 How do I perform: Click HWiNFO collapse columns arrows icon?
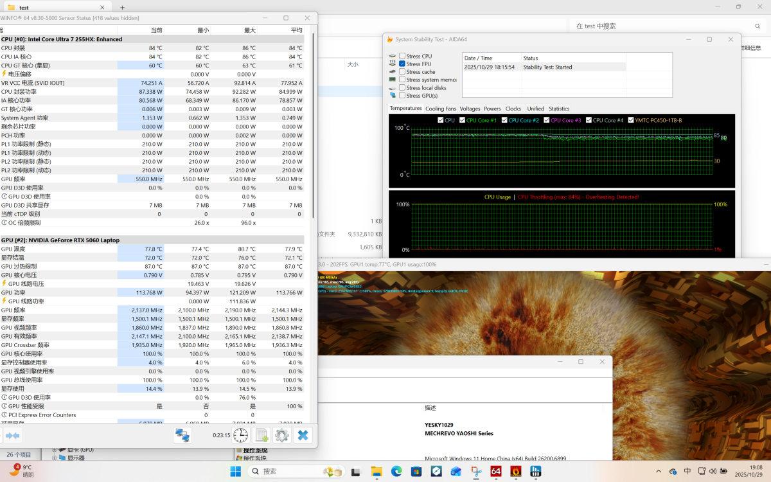tap(12, 436)
